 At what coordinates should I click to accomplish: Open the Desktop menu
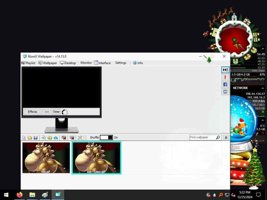[x=68, y=63]
